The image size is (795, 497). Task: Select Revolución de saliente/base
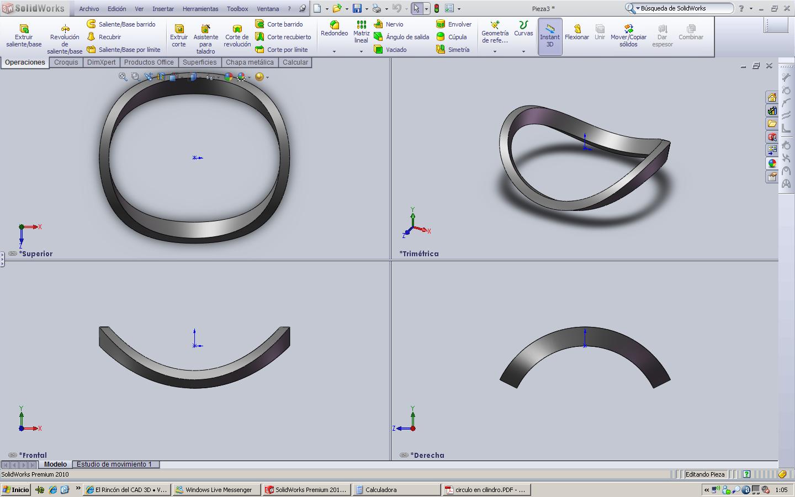pos(65,39)
